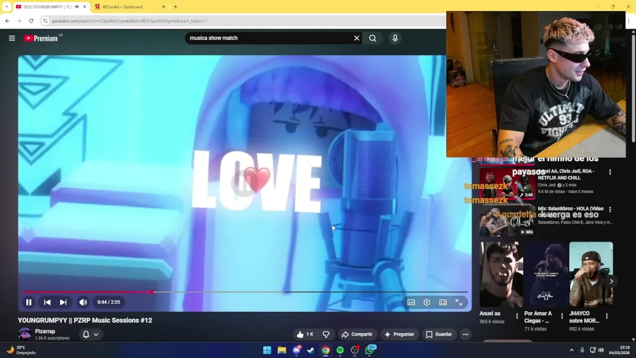Open WhatsApp from the taskbar
This screenshot has width=636, height=358.
coord(370,350)
